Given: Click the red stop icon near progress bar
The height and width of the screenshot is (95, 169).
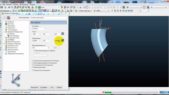Looking at the screenshot, I should coord(103,92).
